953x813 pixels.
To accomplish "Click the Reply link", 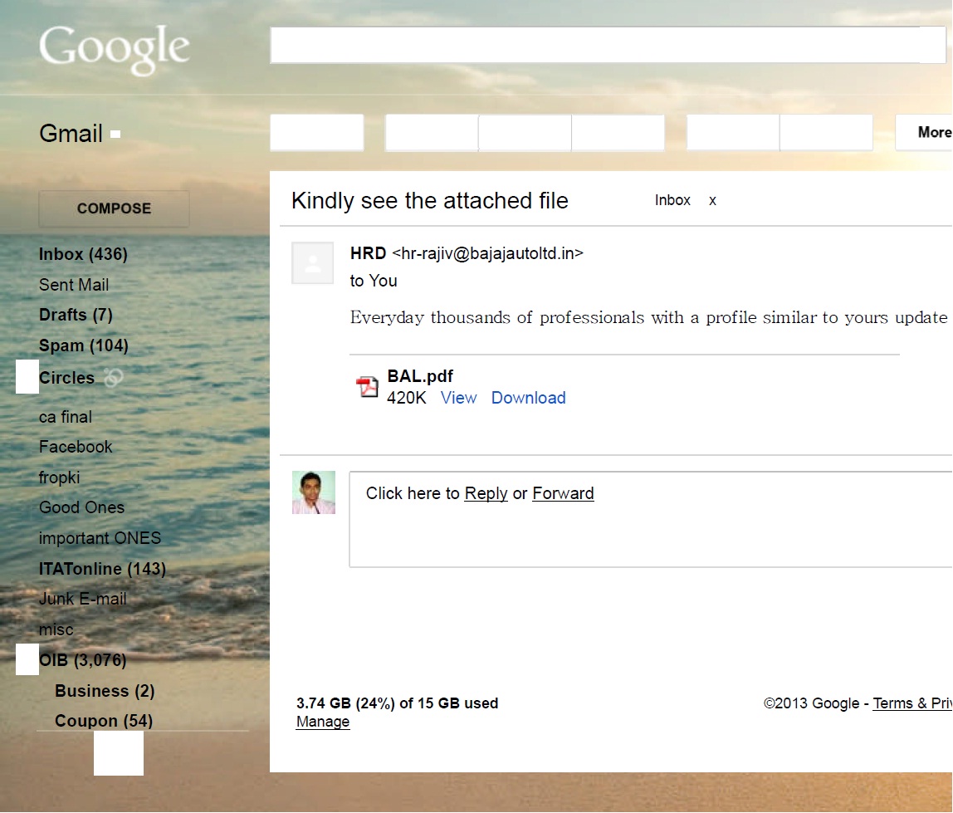I will coord(486,493).
